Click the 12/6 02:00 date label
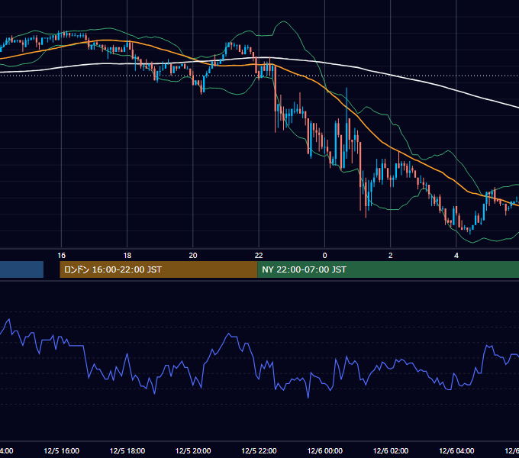Screen dimensions: 519x458 (391, 450)
